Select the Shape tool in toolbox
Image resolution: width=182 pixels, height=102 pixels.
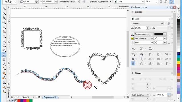(4, 13)
